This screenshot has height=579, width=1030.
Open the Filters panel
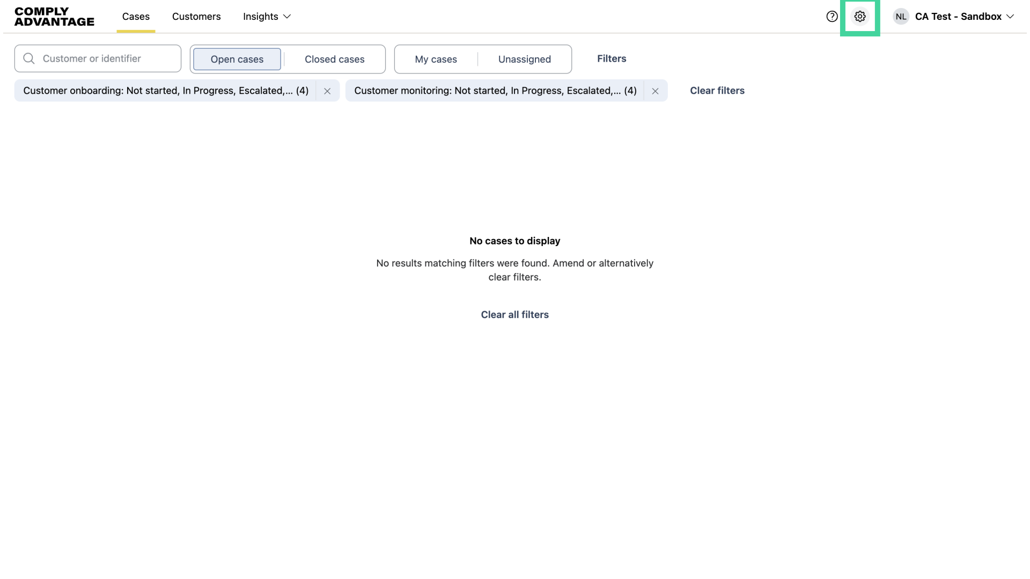pos(612,58)
